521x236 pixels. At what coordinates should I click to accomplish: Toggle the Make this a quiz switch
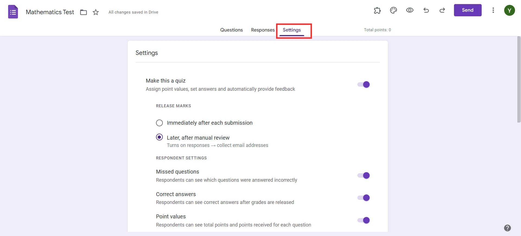(x=364, y=84)
